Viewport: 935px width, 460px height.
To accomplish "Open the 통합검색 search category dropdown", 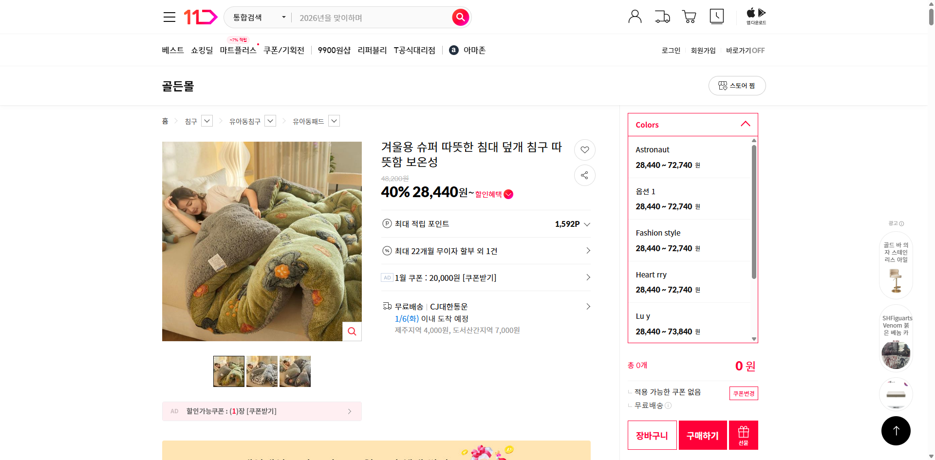I will click(x=257, y=17).
